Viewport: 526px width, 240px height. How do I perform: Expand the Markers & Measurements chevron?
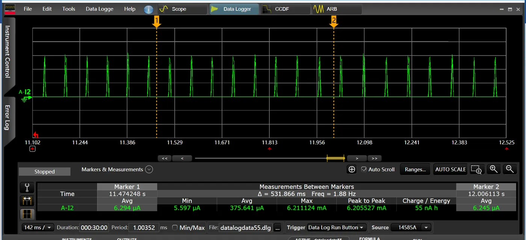[149, 169]
